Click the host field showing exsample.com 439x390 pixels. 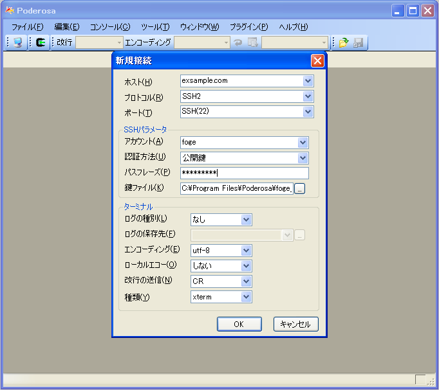click(242, 81)
